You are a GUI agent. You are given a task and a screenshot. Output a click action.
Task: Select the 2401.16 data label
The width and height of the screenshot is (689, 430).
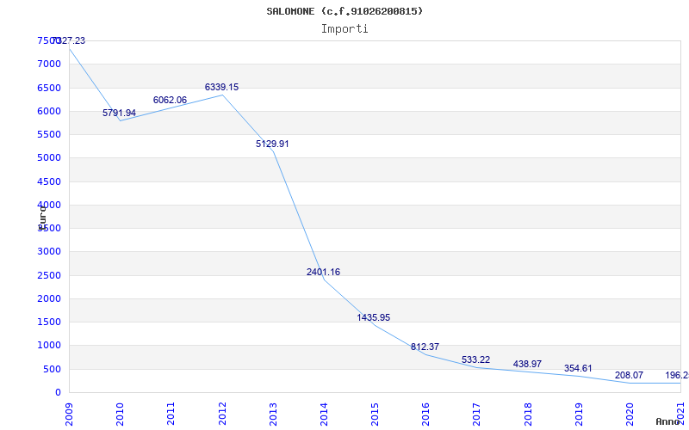tap(324, 272)
